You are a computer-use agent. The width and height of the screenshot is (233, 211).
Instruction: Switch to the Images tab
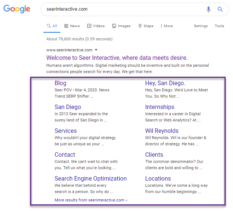click(x=121, y=26)
